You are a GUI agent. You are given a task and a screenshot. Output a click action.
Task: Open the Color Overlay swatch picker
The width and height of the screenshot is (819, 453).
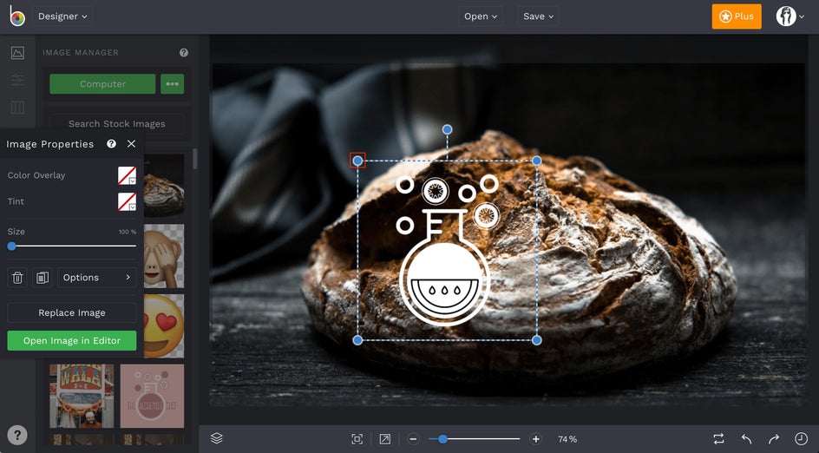click(x=127, y=175)
